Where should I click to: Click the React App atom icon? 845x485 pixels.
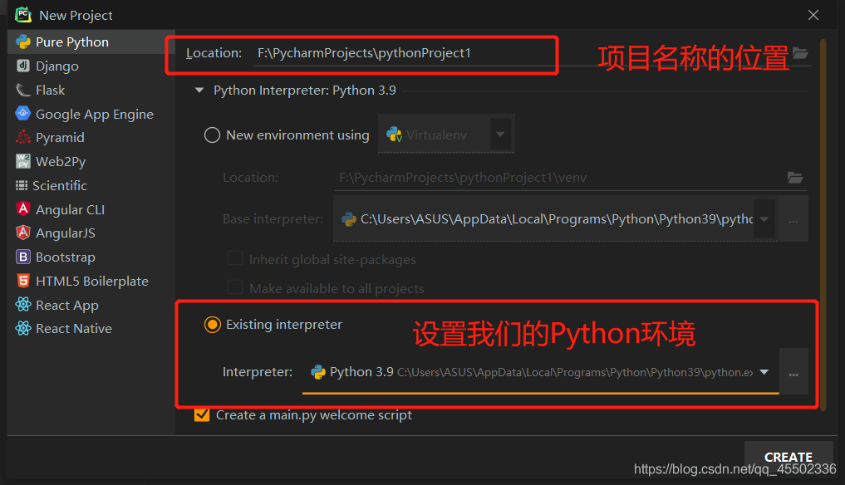pos(23,305)
